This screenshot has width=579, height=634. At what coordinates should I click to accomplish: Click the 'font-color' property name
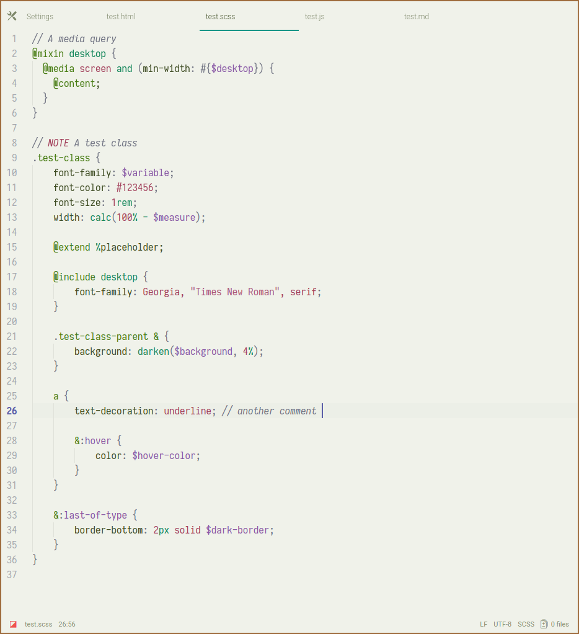coord(79,187)
